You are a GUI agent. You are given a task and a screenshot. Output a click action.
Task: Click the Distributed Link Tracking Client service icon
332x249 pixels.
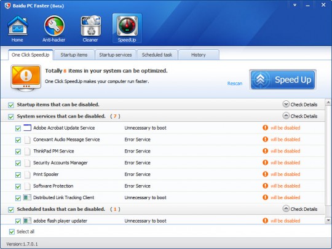[x=27, y=197]
